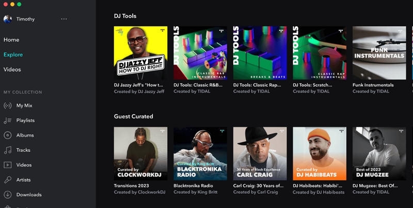The image size is (413, 208).
Task: Click "Created by ClockworkDJ" text
Action: tap(139, 192)
